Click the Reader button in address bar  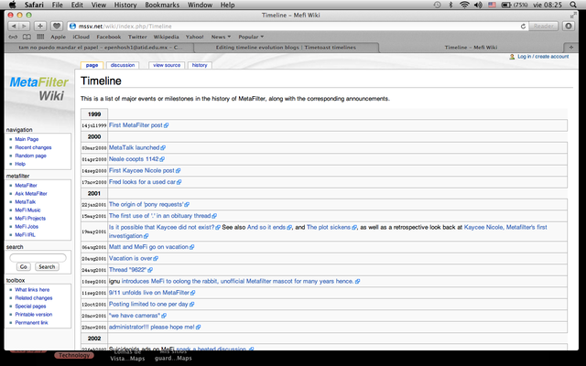(543, 27)
